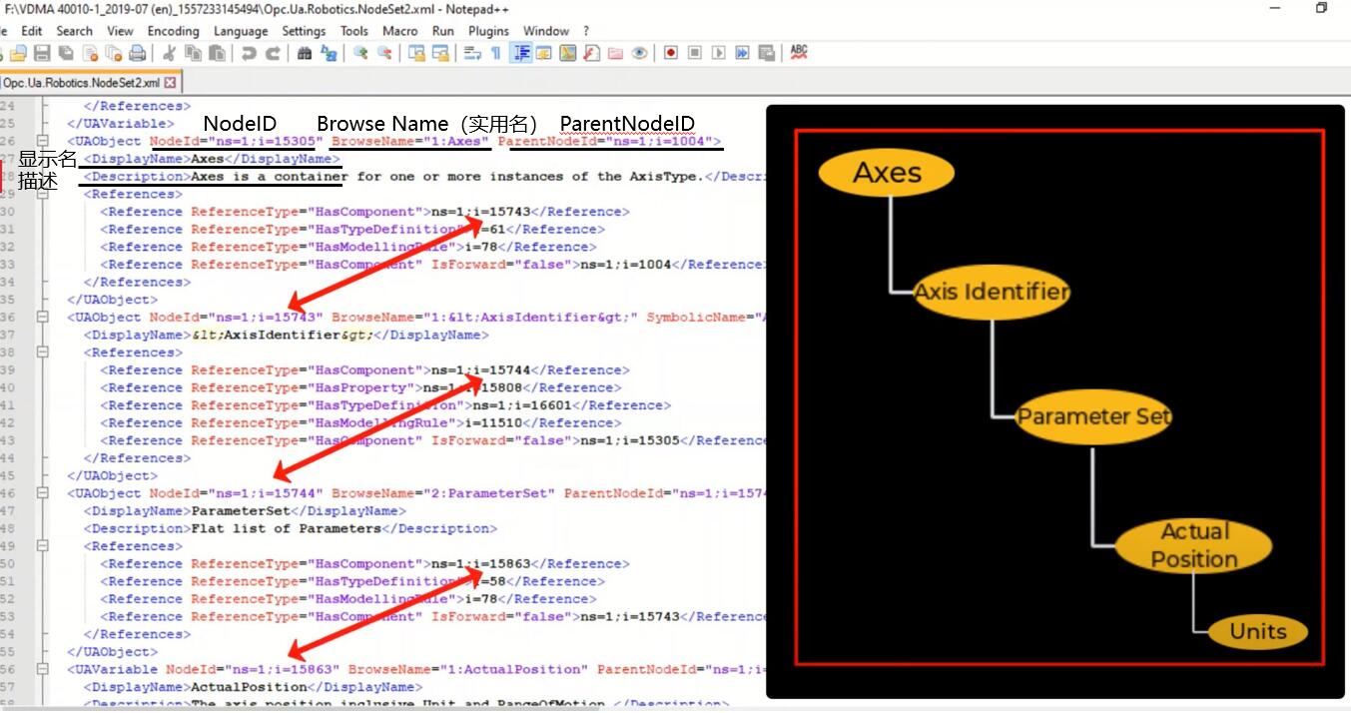1351x713 pixels.
Task: Click the Undo arrow icon
Action: coord(249,53)
